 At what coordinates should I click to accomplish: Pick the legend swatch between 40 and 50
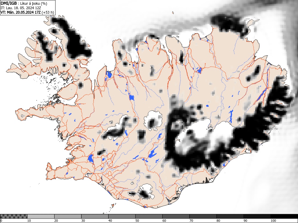click(x=122, y=216)
